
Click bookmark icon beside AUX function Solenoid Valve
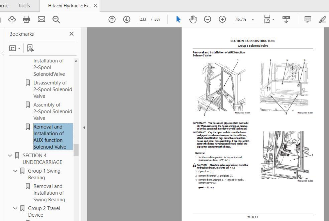click(x=28, y=127)
